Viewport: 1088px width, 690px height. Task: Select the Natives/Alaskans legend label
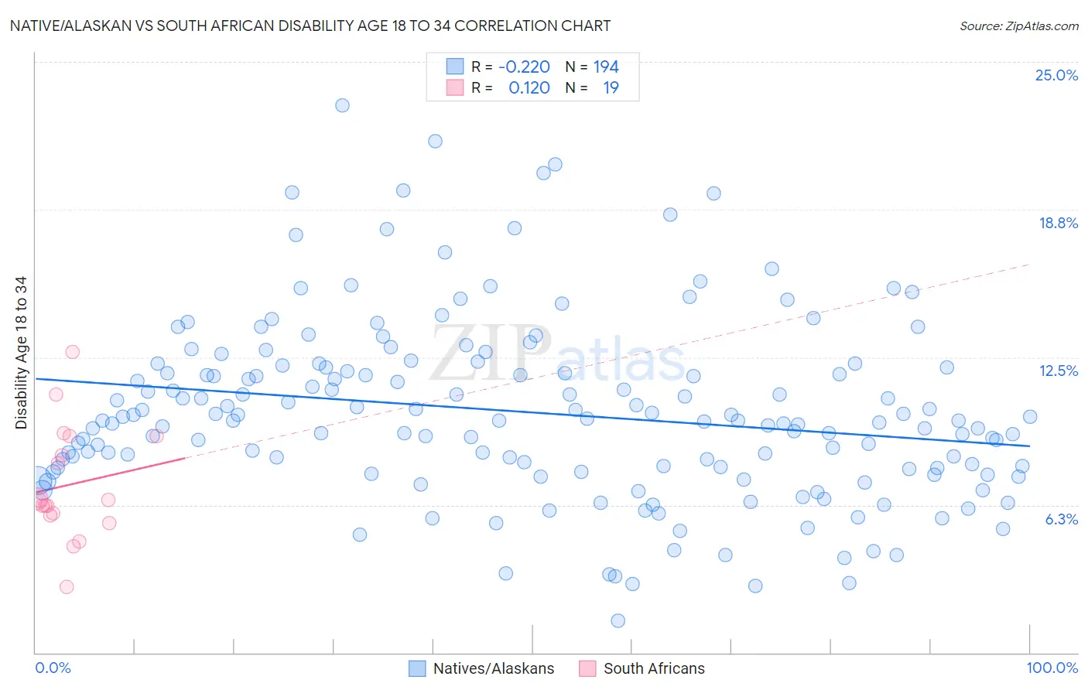click(x=494, y=668)
